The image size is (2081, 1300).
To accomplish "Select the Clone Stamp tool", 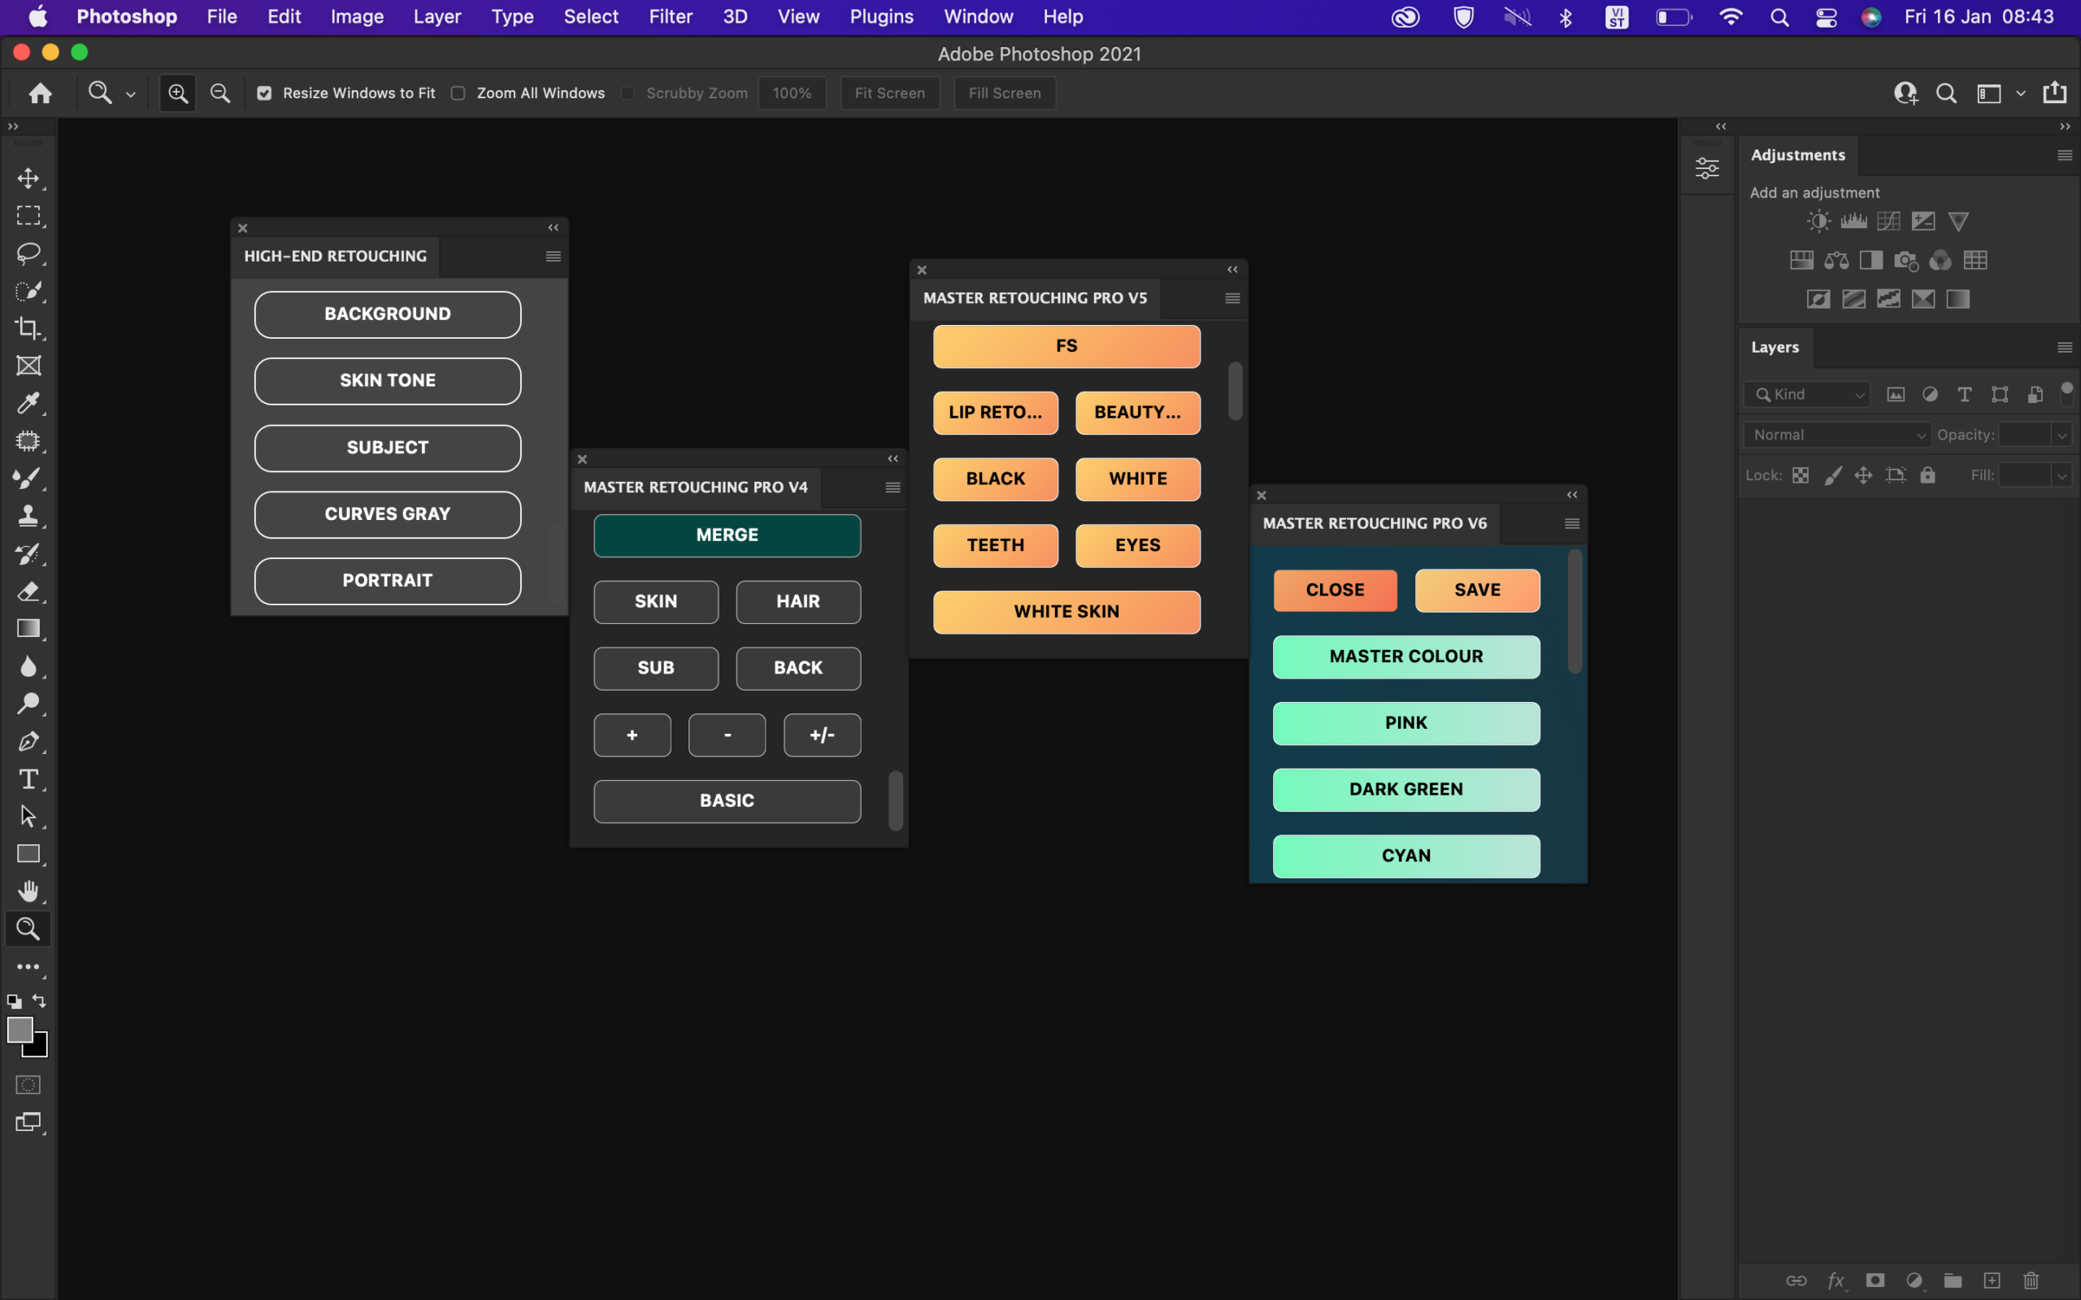I will click(28, 515).
